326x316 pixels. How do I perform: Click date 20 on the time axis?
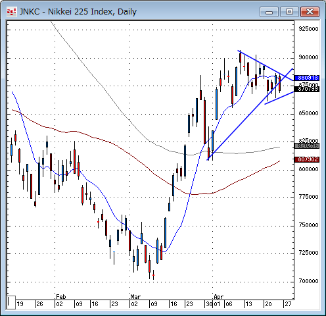(x=268, y=304)
